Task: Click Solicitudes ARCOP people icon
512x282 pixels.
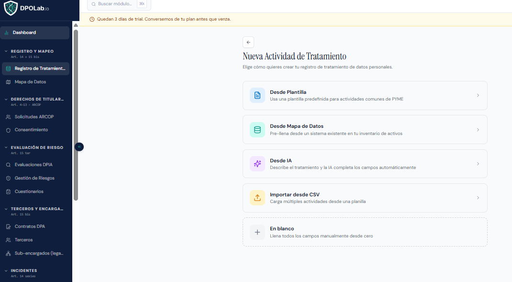Action: pos(8,117)
